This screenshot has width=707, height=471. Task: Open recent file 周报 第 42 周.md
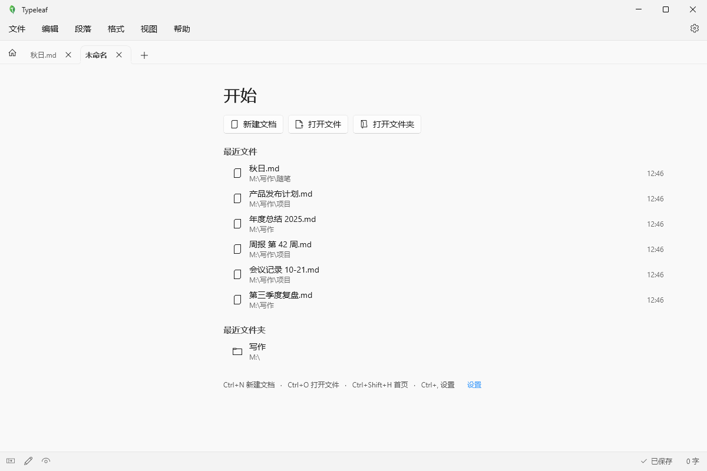448,249
